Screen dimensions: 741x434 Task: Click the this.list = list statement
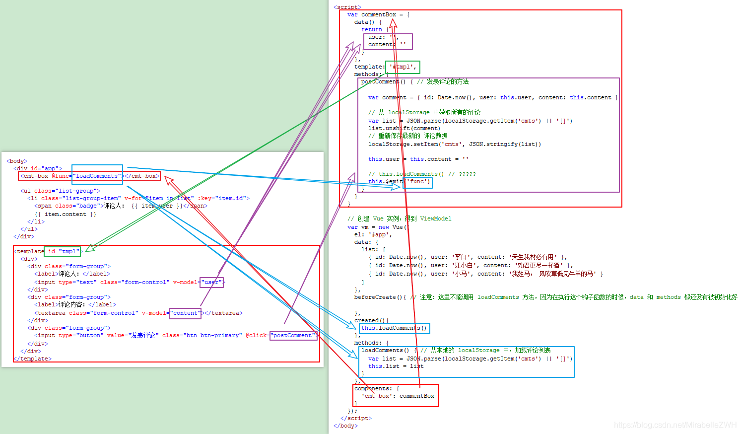pyautogui.click(x=396, y=366)
